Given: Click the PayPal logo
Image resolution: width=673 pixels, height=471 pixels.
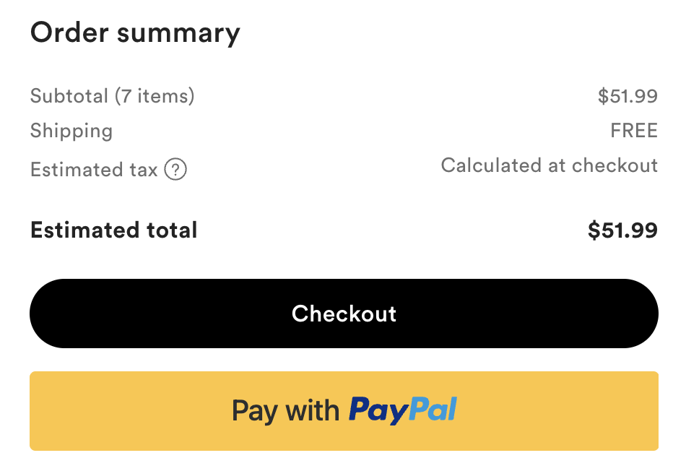Looking at the screenshot, I should (403, 410).
